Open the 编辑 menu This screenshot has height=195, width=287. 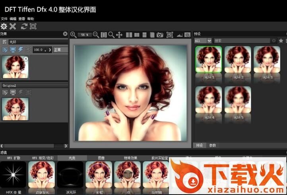[x=13, y=19]
